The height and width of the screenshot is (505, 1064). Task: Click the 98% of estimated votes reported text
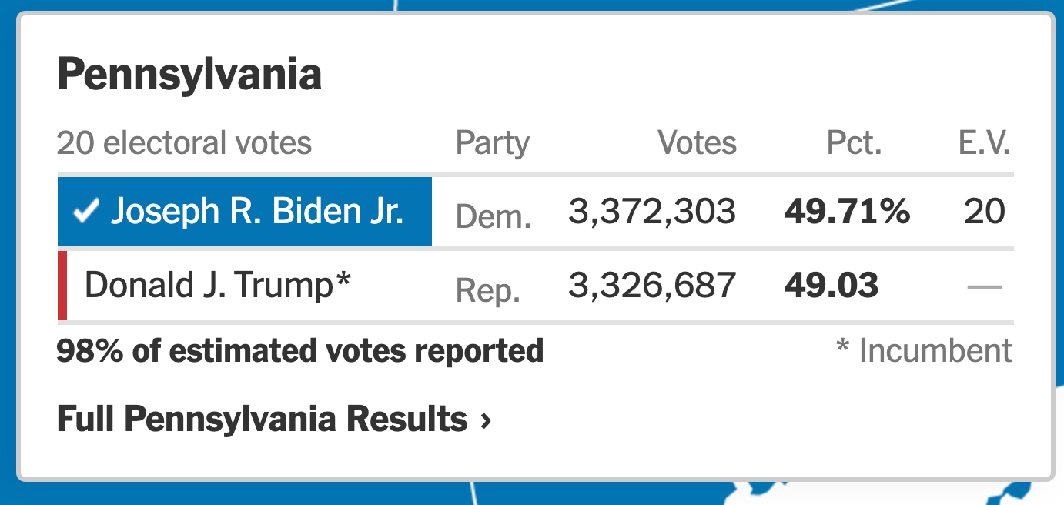(300, 351)
